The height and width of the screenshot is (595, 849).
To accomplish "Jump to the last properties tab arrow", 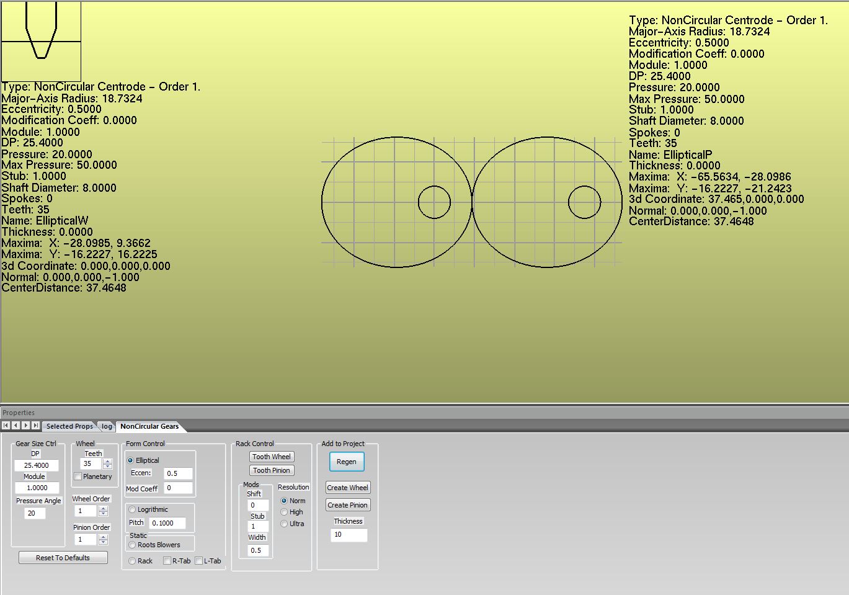I will point(35,426).
